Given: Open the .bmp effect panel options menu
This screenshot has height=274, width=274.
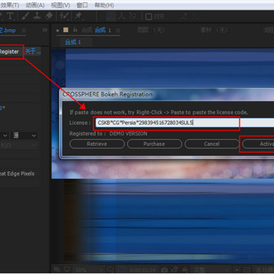Looking at the screenshot, I should (x=24, y=30).
